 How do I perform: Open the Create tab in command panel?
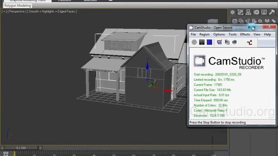pos(232,12)
